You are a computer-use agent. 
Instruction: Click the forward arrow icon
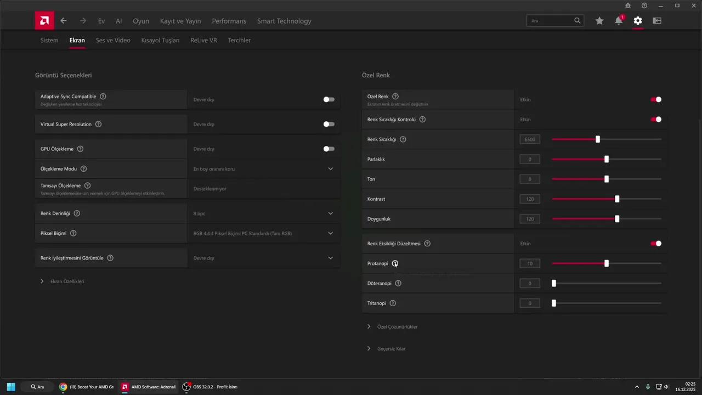(x=83, y=21)
